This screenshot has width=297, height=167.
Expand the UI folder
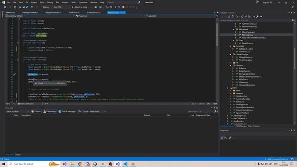pyautogui.click(x=231, y=63)
